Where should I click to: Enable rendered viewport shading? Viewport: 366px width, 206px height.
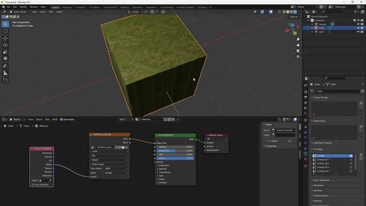pyautogui.click(x=295, y=11)
